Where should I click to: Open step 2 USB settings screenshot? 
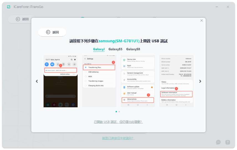point(99,81)
